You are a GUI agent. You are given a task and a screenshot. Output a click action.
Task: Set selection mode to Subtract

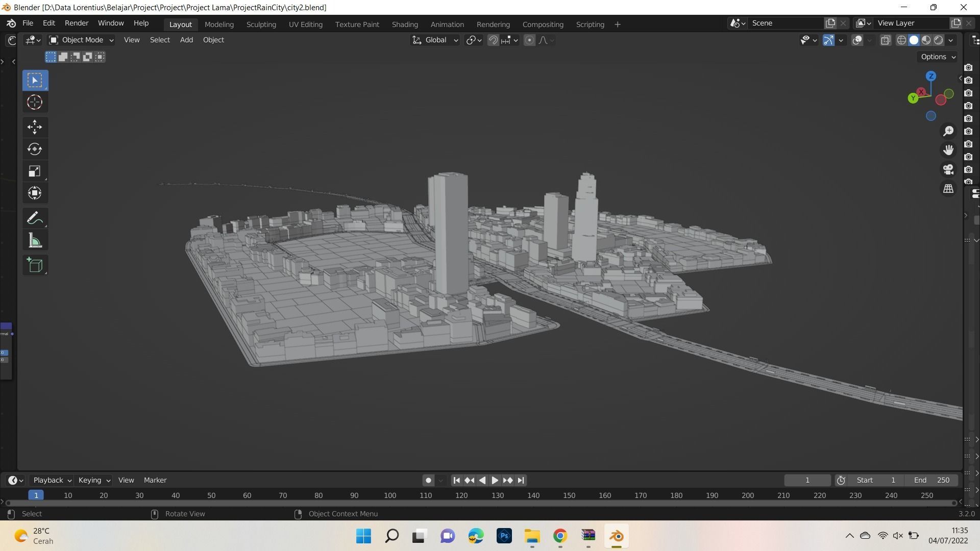click(x=76, y=57)
